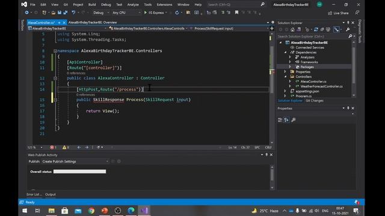
Task: Collapse the AlexaController class on line 12
Action: (55, 78)
